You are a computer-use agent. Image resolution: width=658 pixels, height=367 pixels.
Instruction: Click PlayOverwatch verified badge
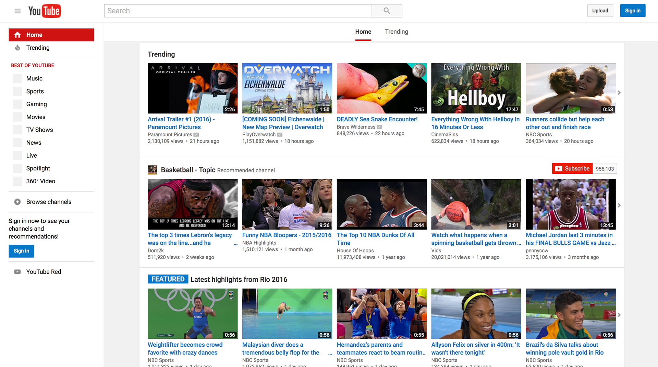pos(280,135)
